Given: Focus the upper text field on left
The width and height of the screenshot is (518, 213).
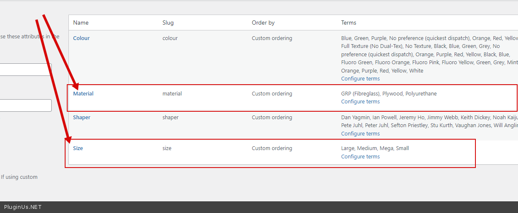Looking at the screenshot, I should 25,70.
